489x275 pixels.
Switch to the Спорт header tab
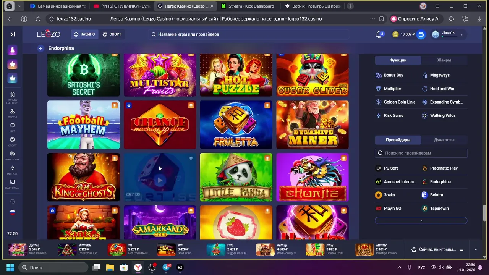click(112, 34)
